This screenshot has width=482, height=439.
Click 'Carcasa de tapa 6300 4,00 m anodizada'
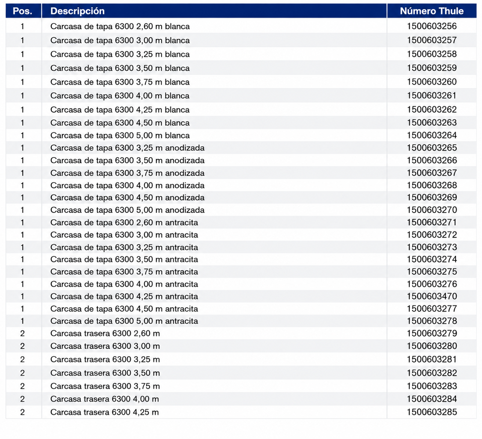coord(127,185)
